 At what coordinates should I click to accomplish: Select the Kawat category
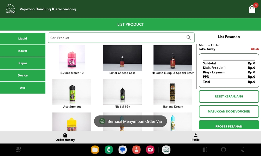point(23,51)
